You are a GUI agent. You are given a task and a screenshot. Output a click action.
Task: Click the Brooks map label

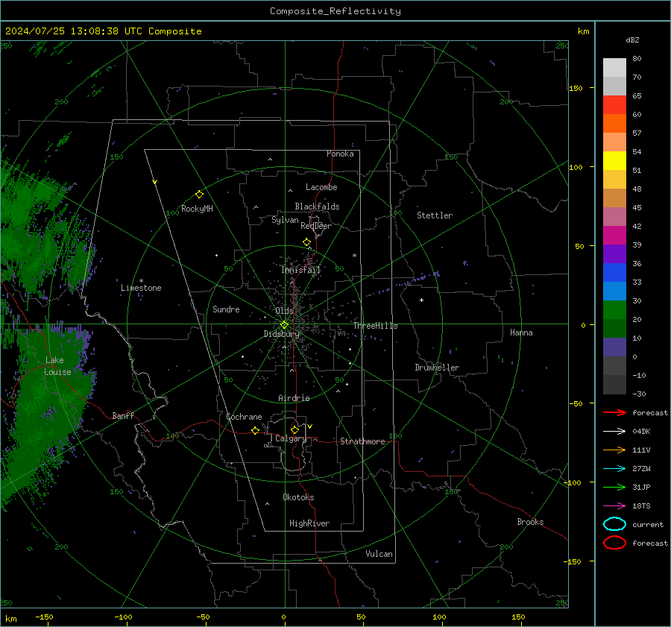[530, 522]
